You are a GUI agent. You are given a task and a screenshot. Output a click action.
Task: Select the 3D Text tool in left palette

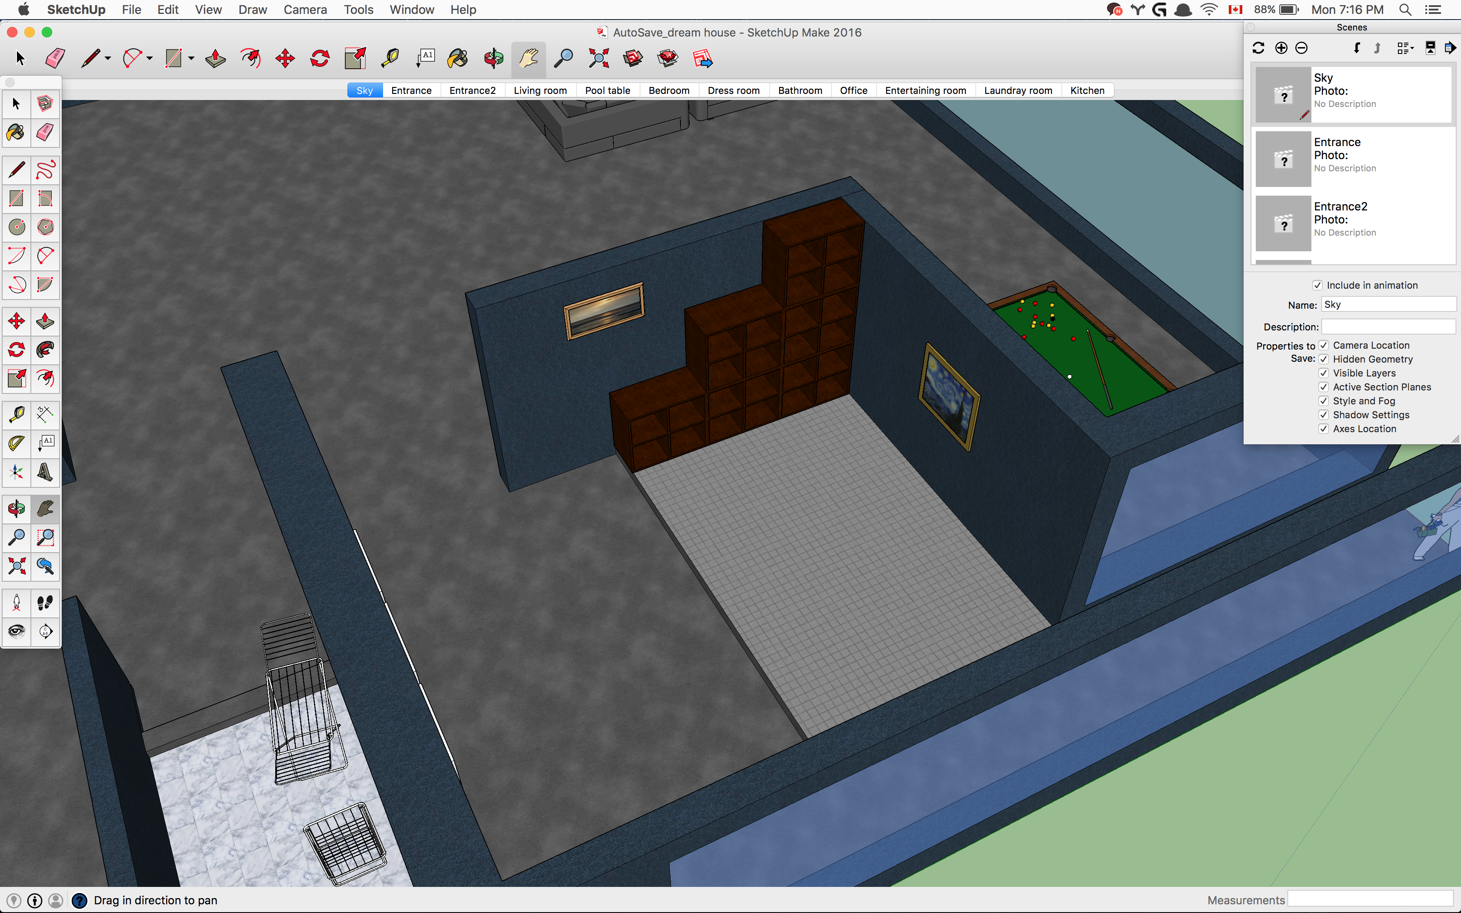coord(45,472)
